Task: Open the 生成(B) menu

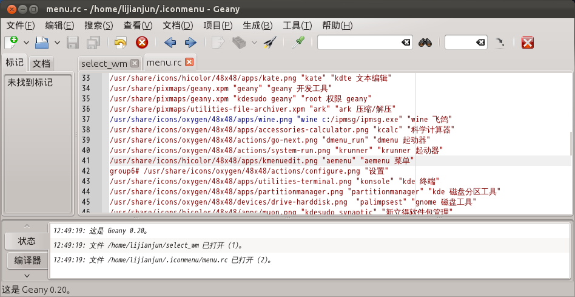Action: pyautogui.click(x=258, y=26)
